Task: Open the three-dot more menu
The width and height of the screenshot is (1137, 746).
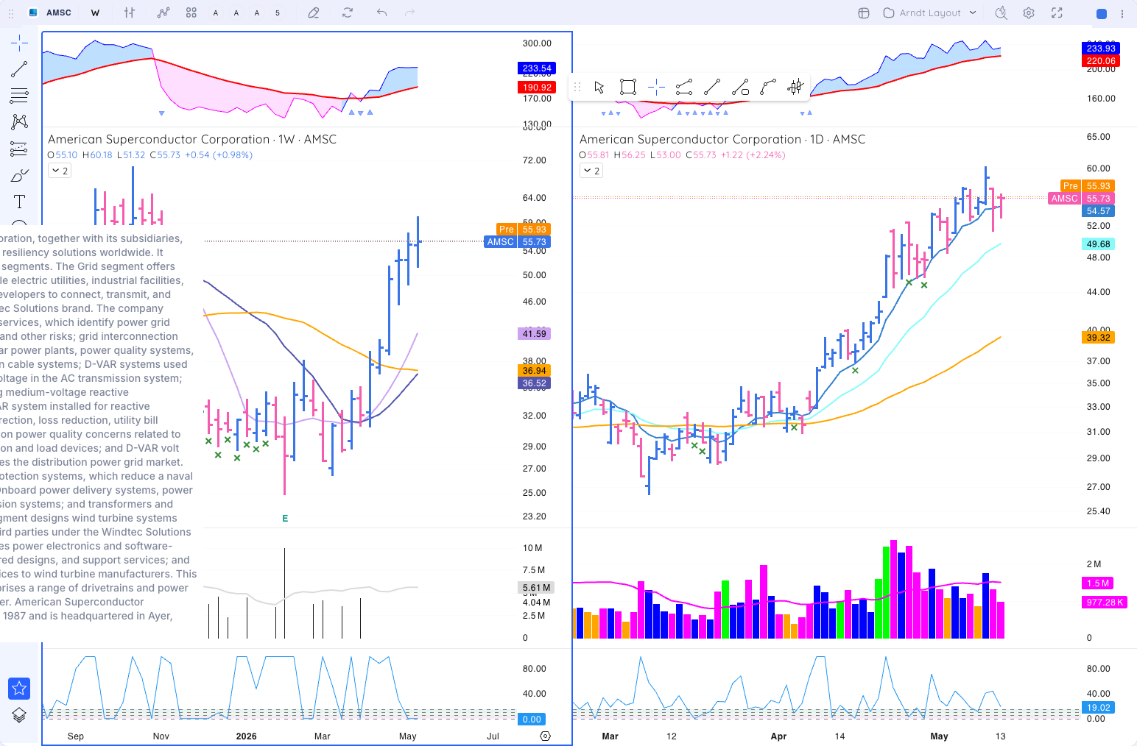Action: click(1122, 13)
